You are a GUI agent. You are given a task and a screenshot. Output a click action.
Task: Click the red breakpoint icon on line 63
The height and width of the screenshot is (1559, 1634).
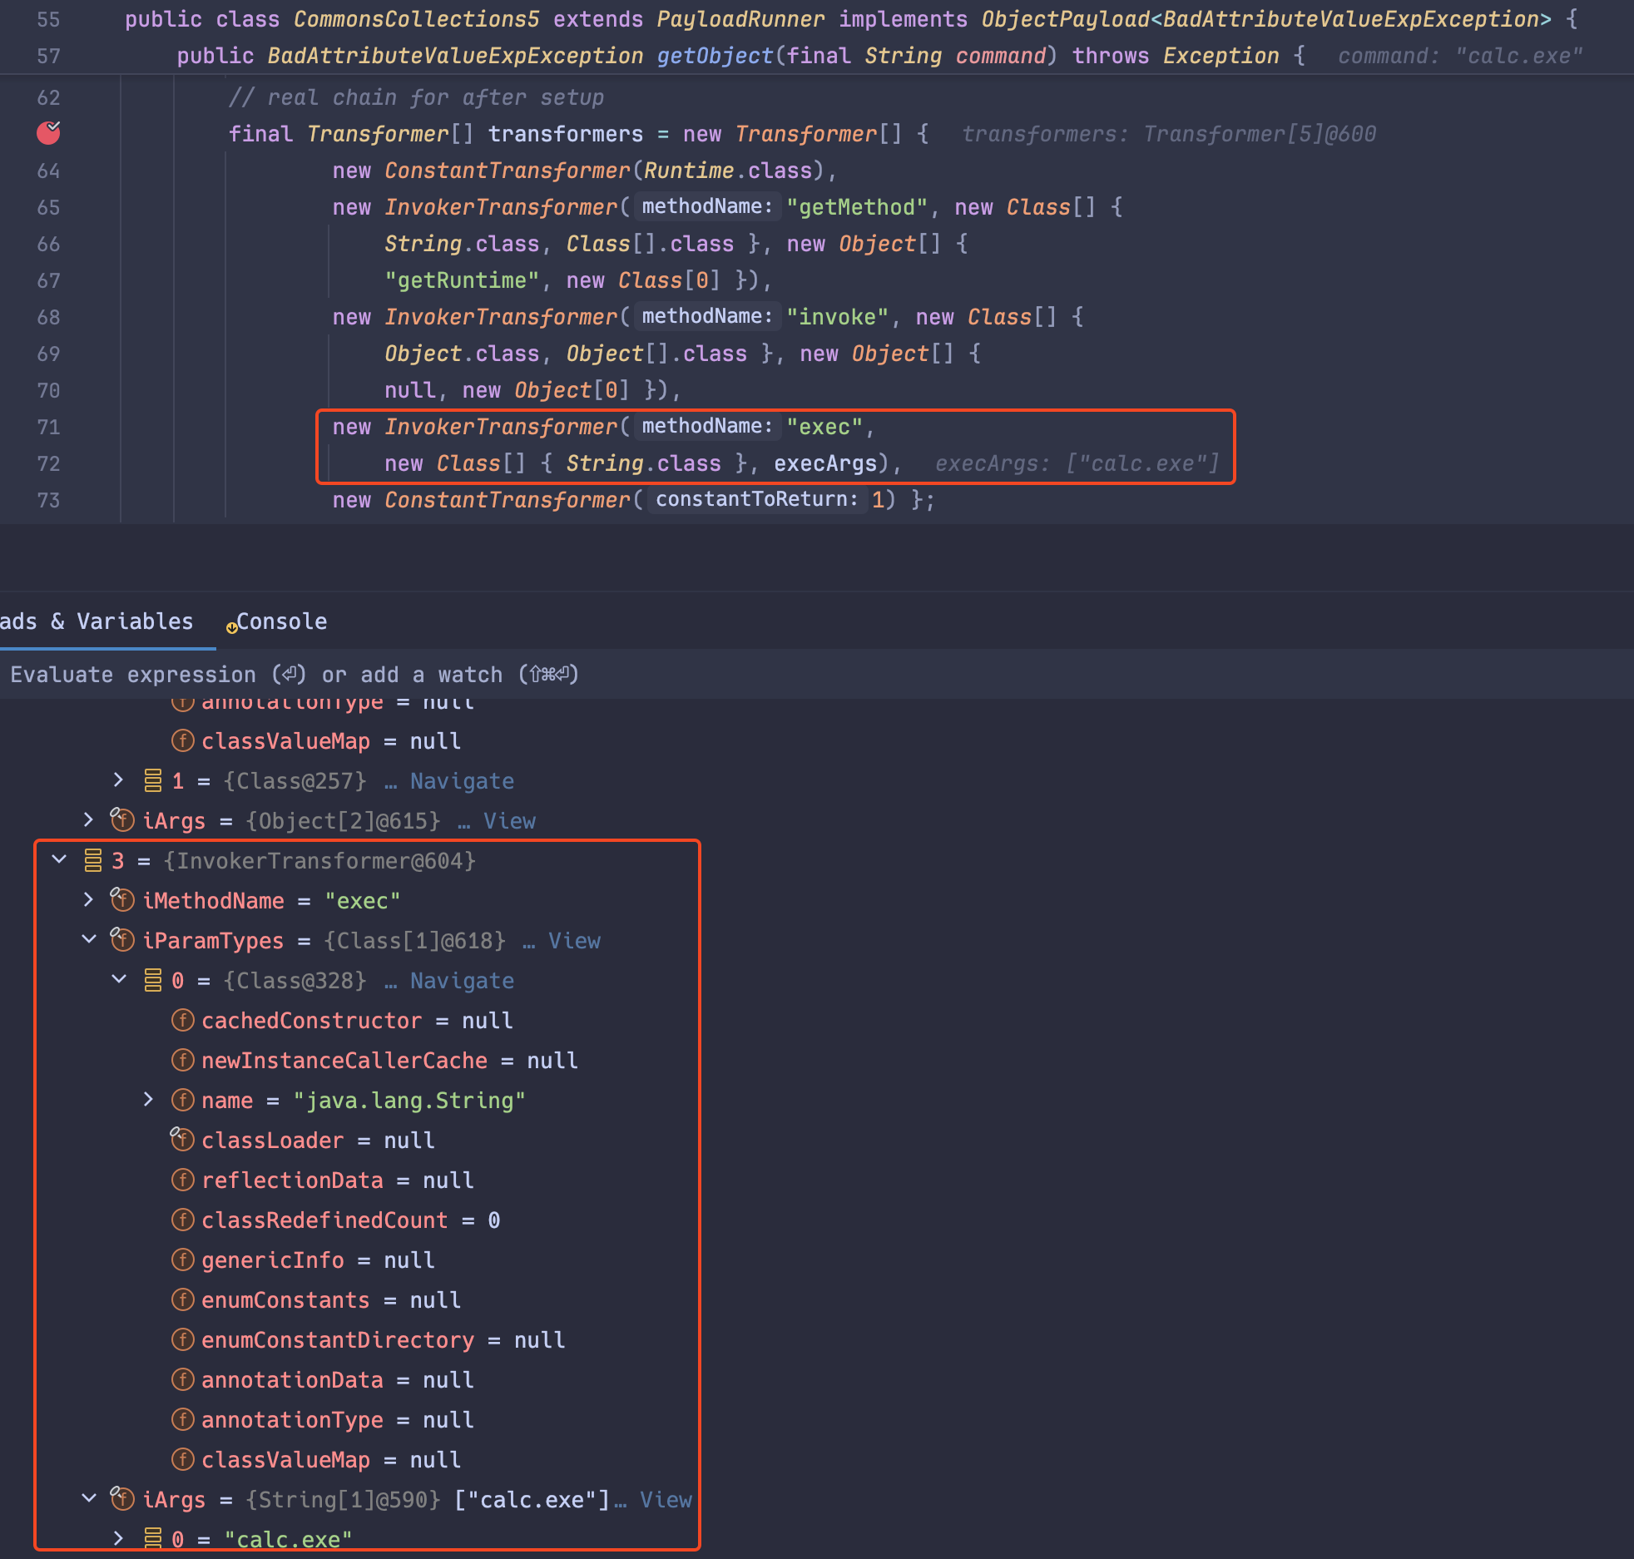pos(48,132)
